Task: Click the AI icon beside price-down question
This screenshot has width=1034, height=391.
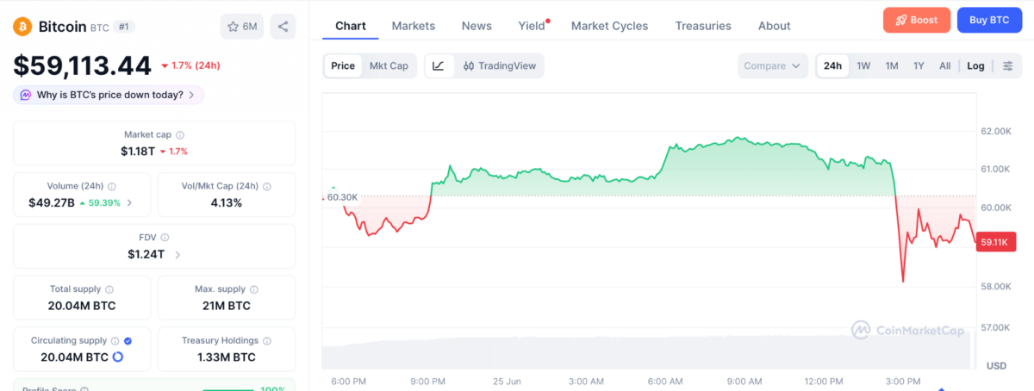Action: [26, 95]
